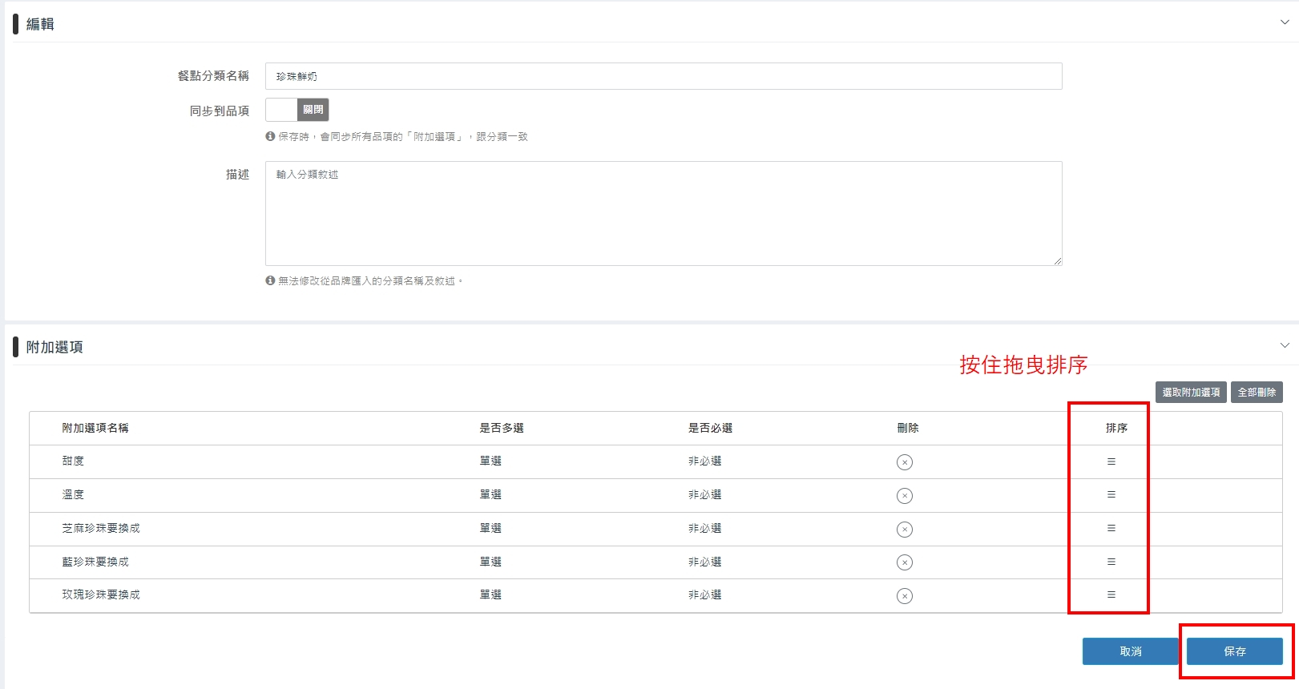The width and height of the screenshot is (1299, 689).
Task: Delete the 甜度 add-on option row
Action: (x=904, y=462)
